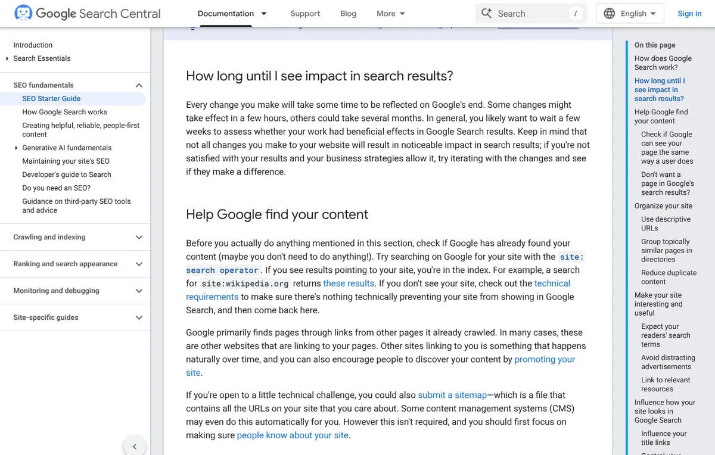The width and height of the screenshot is (715, 455).
Task: Open Introduction in the sidebar
Action: click(x=33, y=45)
